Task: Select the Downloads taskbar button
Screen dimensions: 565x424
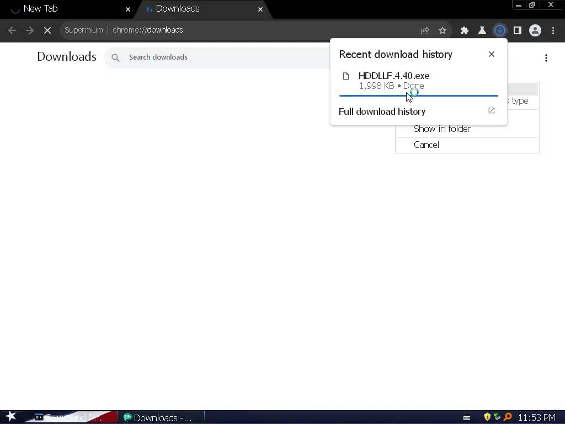Action: coord(162,417)
